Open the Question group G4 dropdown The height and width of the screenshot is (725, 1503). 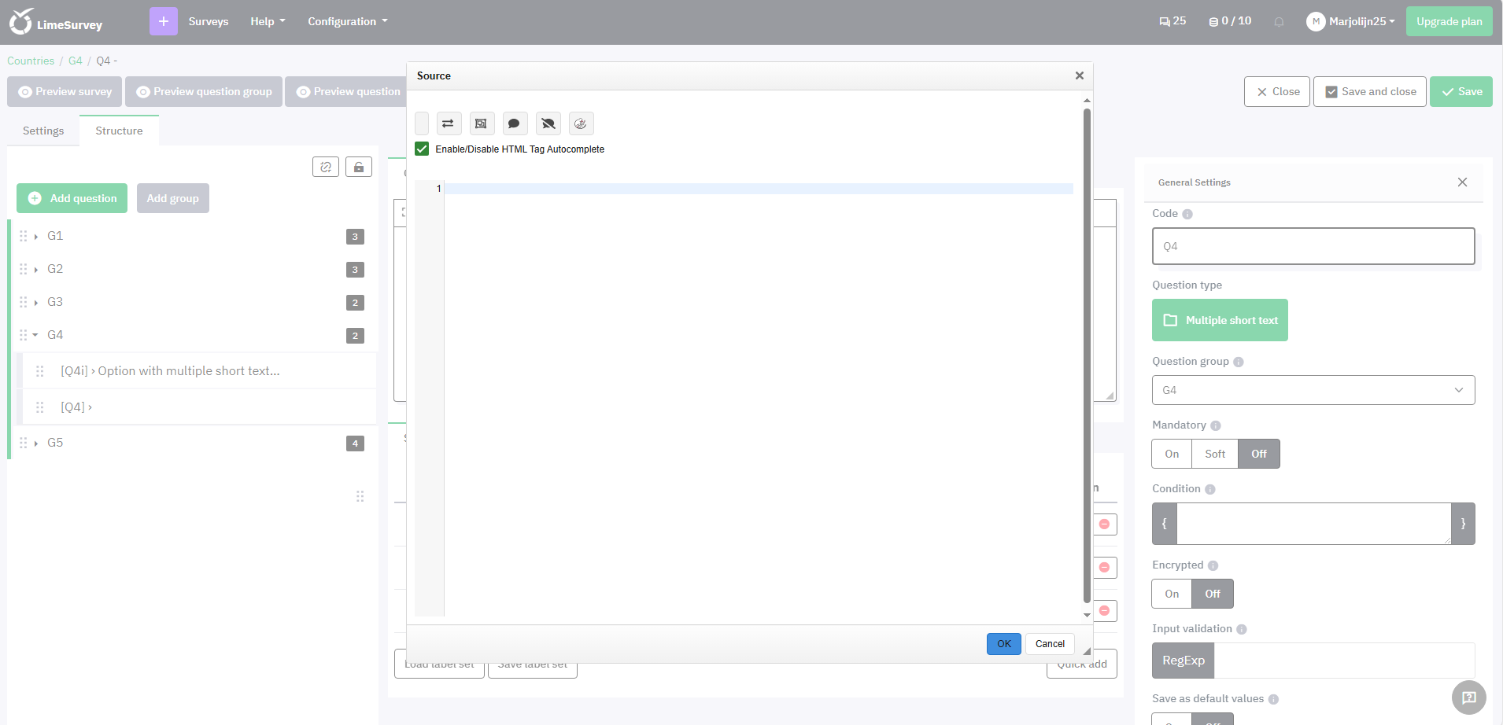coord(1313,390)
